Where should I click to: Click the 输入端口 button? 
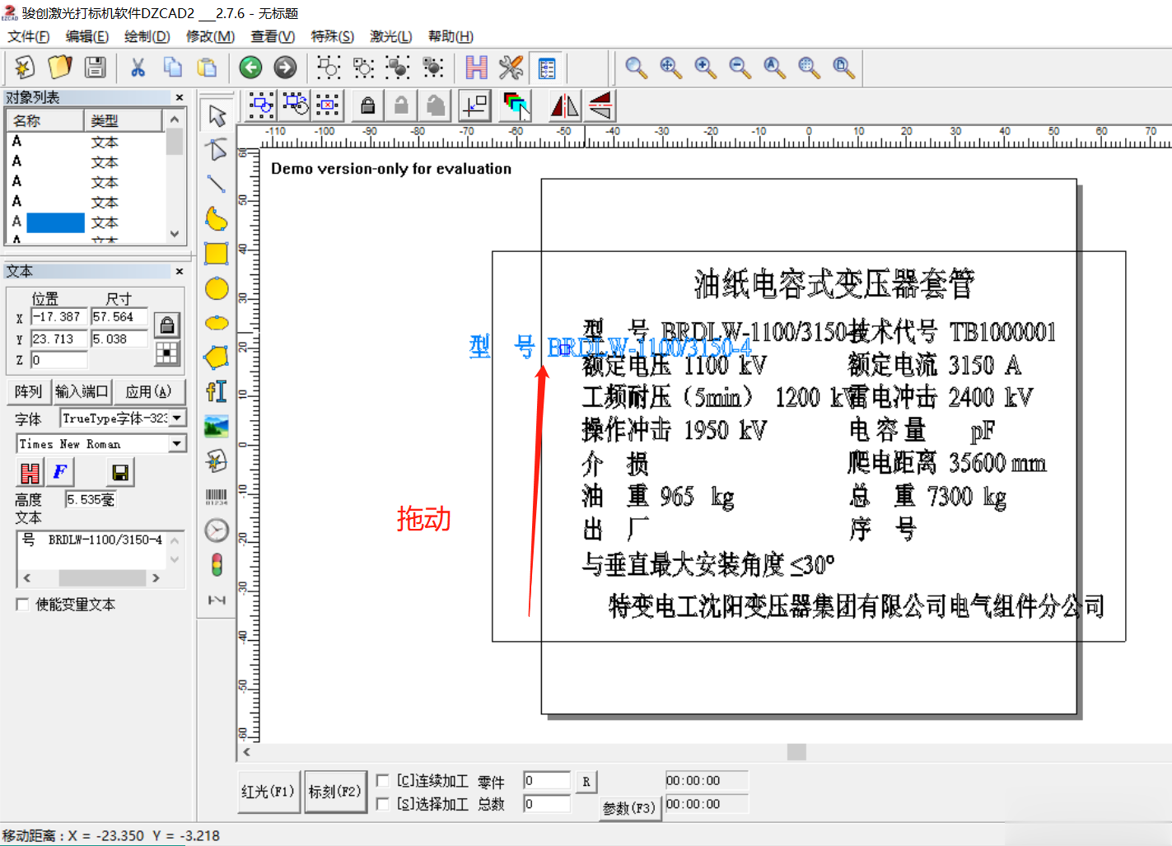click(82, 391)
